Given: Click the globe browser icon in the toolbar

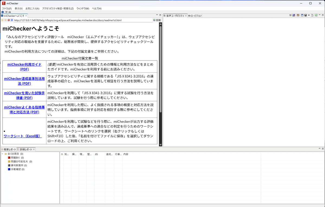Looking at the screenshot, I should click(x=3, y=12).
